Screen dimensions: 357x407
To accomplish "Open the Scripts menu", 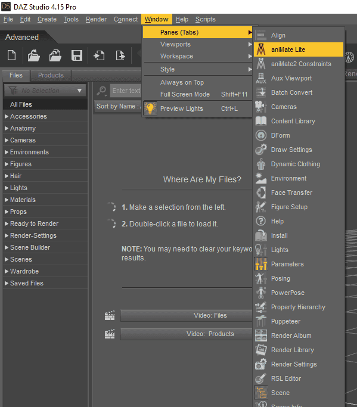I will (206, 19).
